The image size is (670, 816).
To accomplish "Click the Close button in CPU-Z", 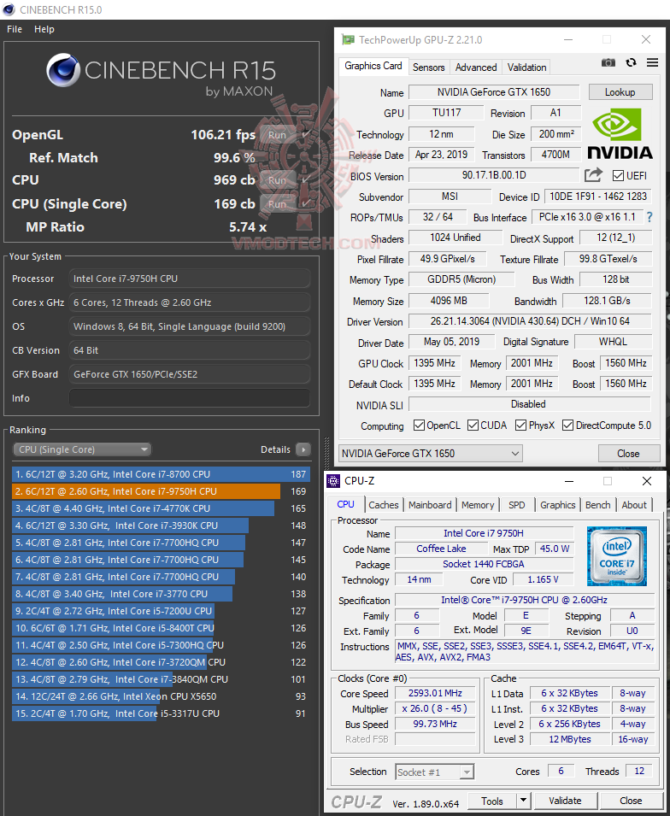I will click(x=631, y=801).
